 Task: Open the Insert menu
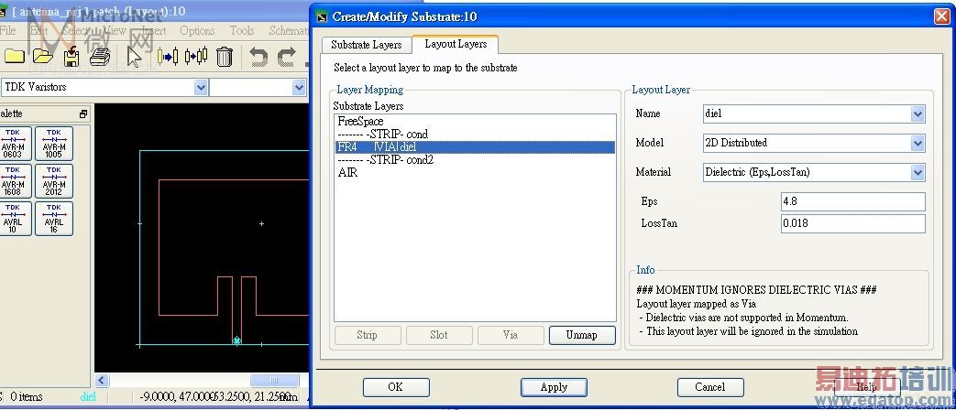154,30
